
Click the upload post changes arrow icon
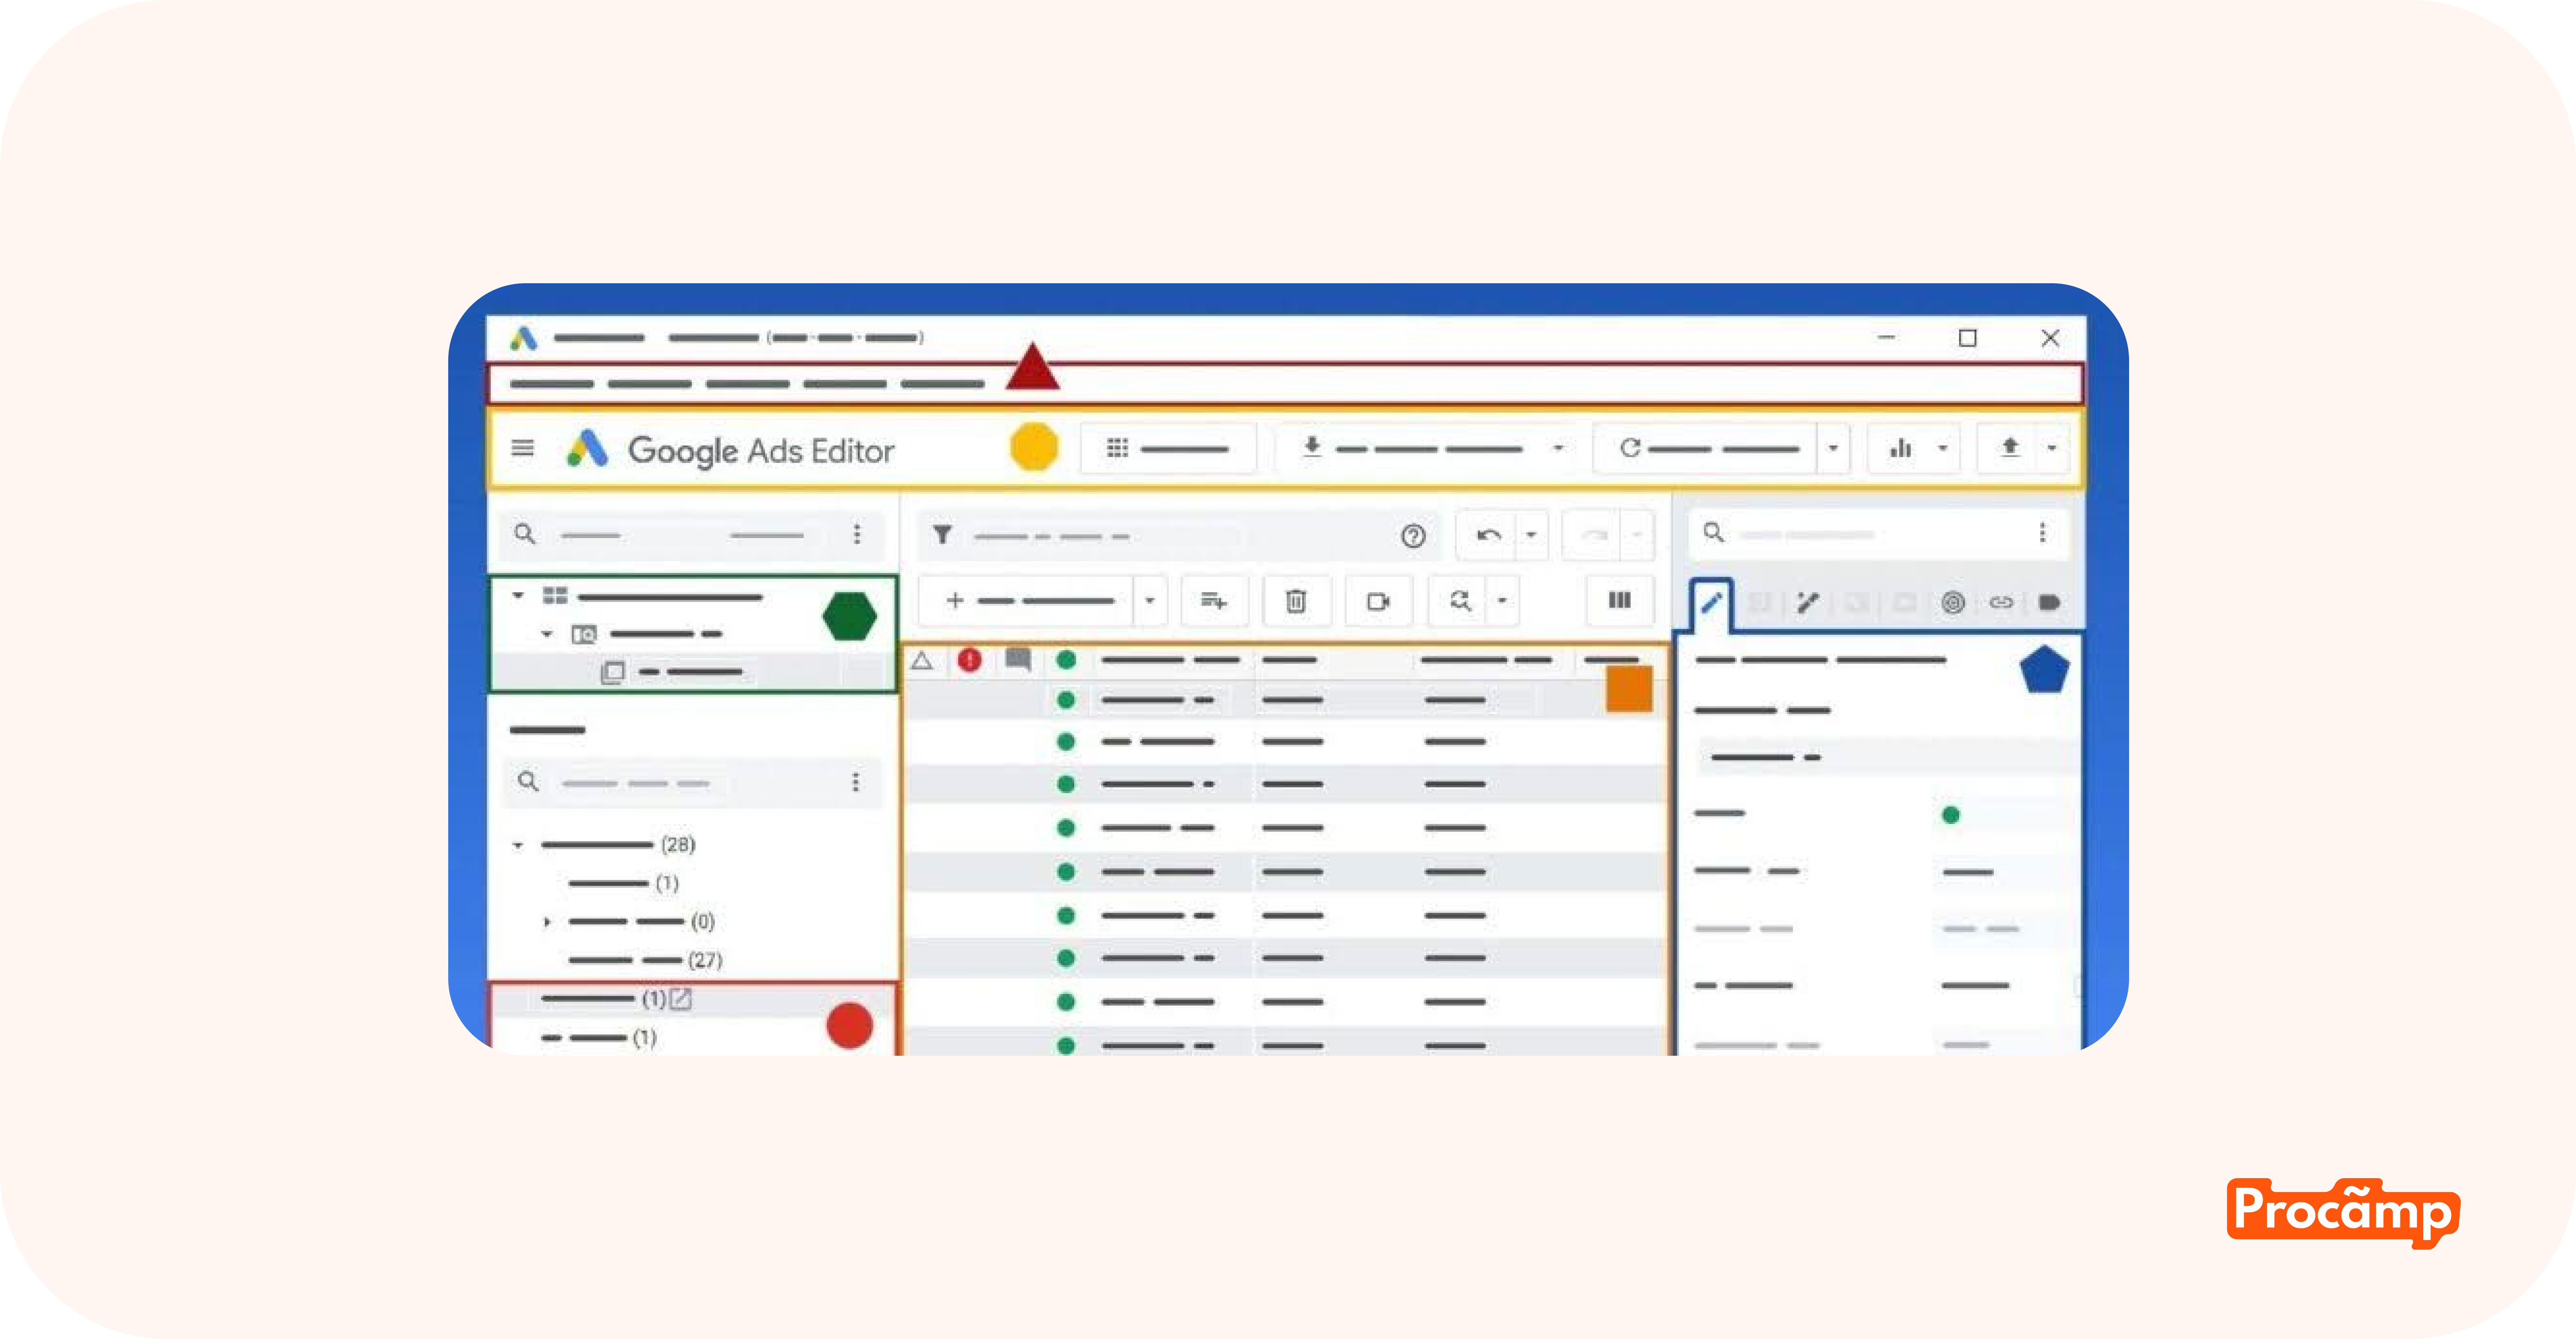point(2010,447)
